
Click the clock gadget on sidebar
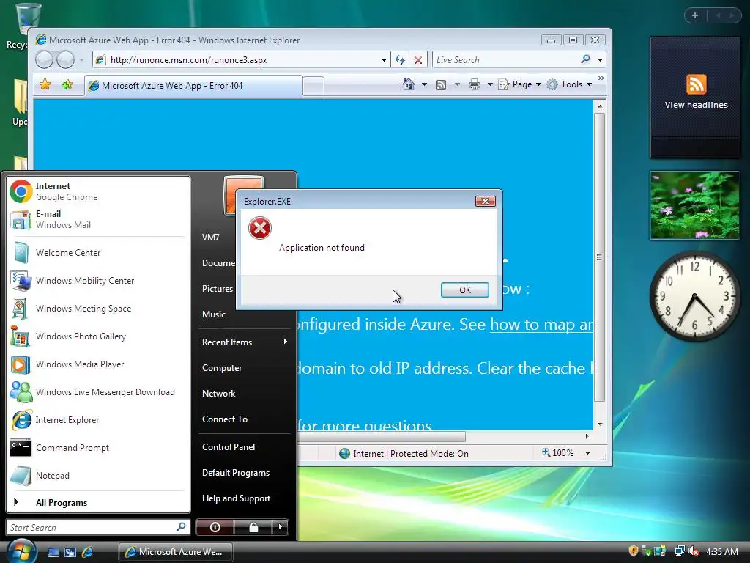pos(694,296)
